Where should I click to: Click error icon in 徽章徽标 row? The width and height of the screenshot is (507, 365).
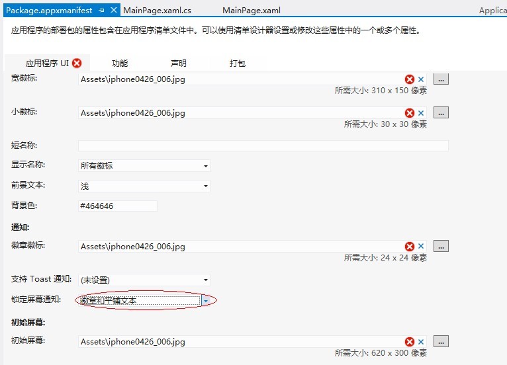(409, 247)
